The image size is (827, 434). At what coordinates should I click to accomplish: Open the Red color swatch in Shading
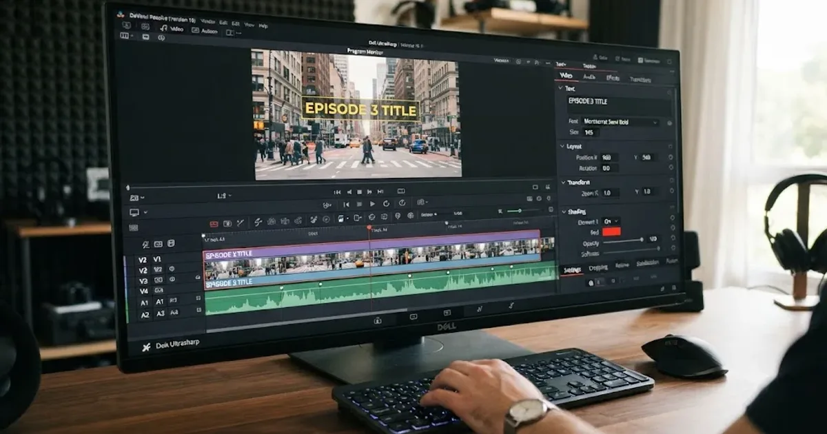click(x=611, y=231)
